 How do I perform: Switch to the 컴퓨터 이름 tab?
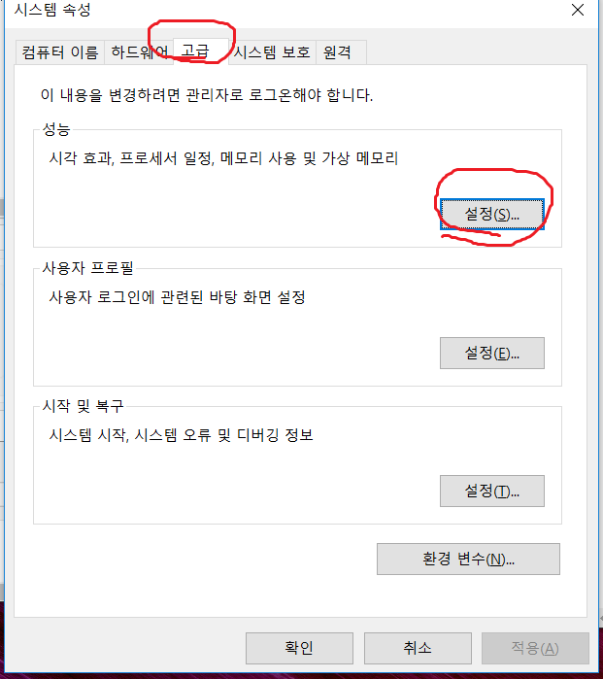(x=60, y=52)
